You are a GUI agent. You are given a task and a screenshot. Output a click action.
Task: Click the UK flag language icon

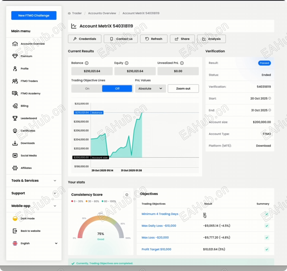[x=15, y=243]
